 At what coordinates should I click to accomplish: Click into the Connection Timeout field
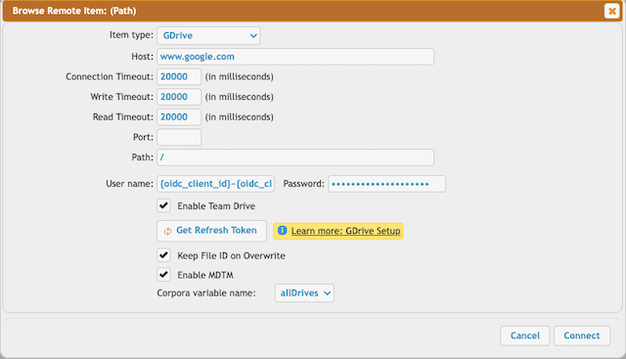pos(179,76)
